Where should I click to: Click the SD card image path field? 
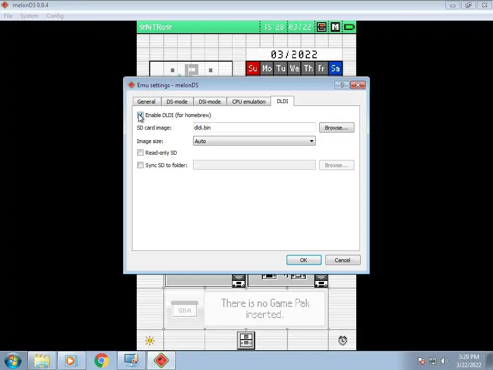click(x=254, y=127)
